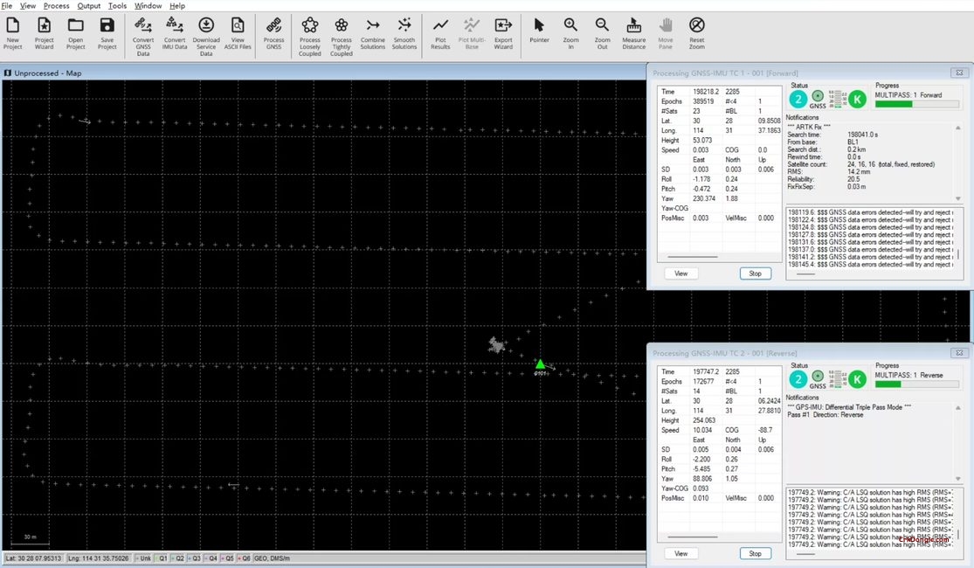Click the green triangle base station marker on map
Screen dimensions: 974x568
pyautogui.click(x=540, y=364)
